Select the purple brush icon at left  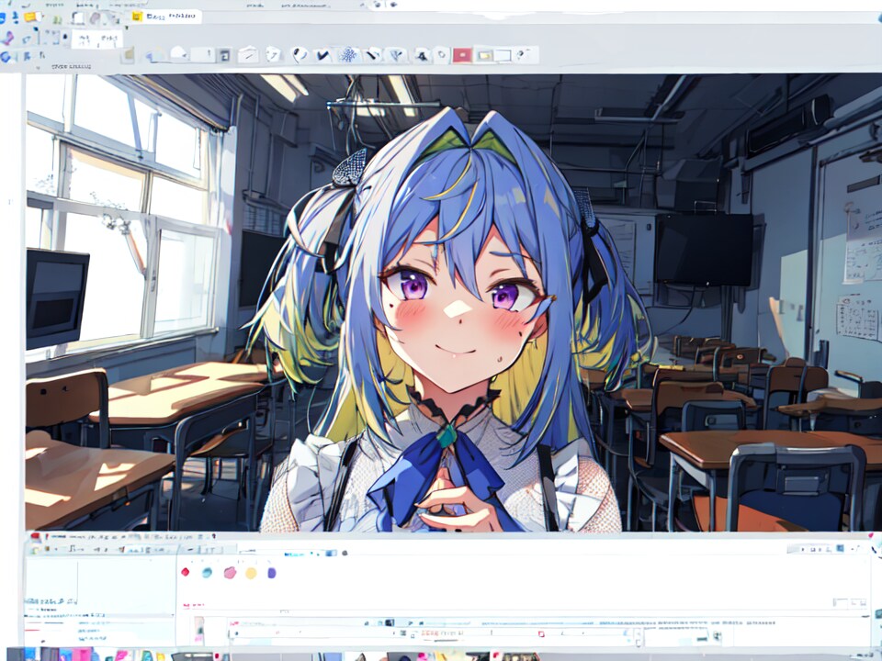click(8, 38)
